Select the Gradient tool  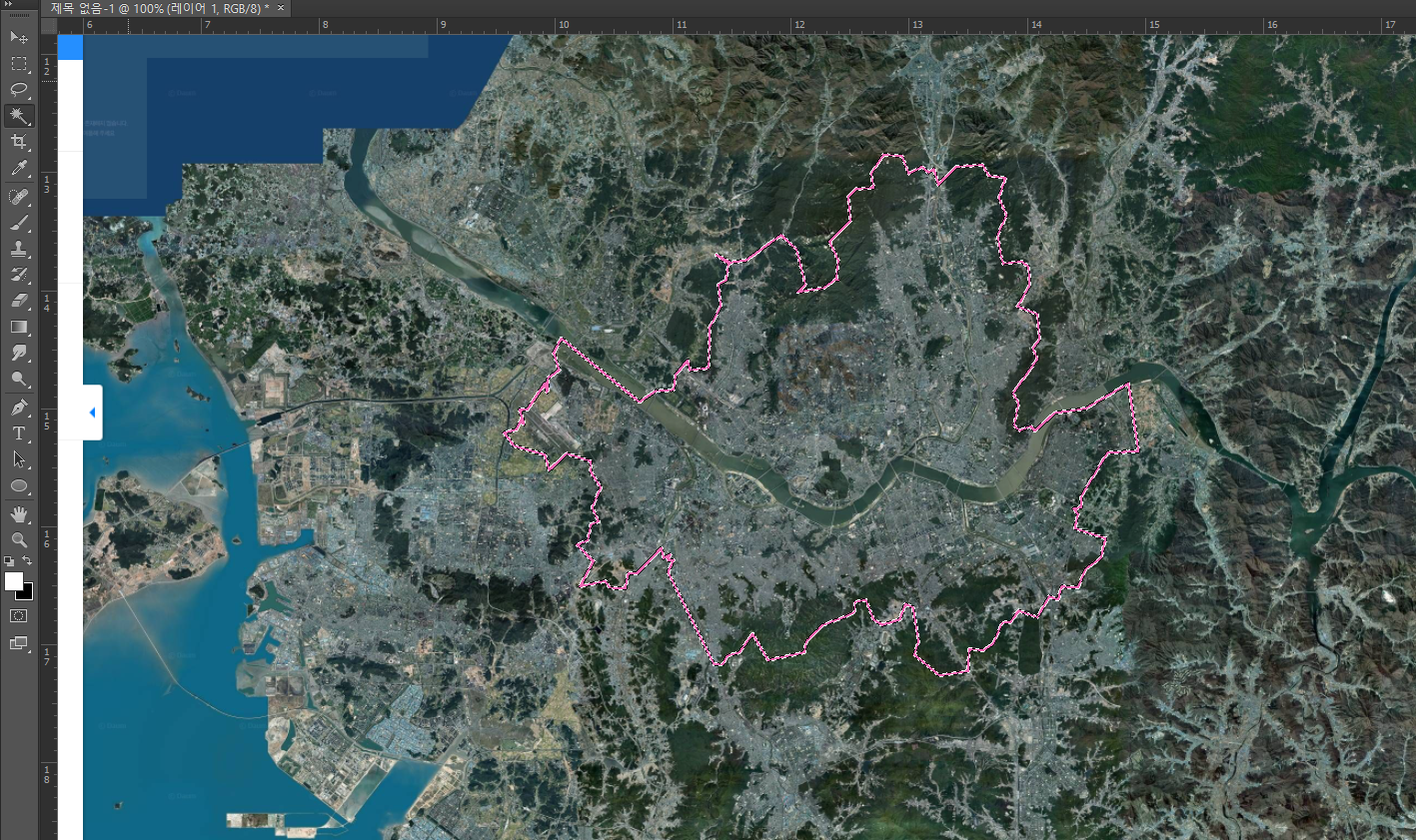(19, 327)
